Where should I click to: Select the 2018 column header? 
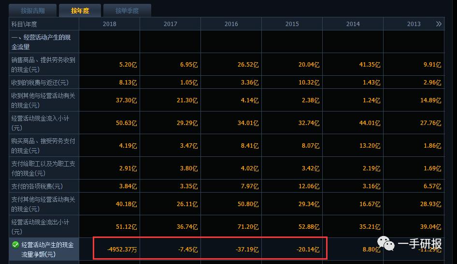[x=110, y=24]
